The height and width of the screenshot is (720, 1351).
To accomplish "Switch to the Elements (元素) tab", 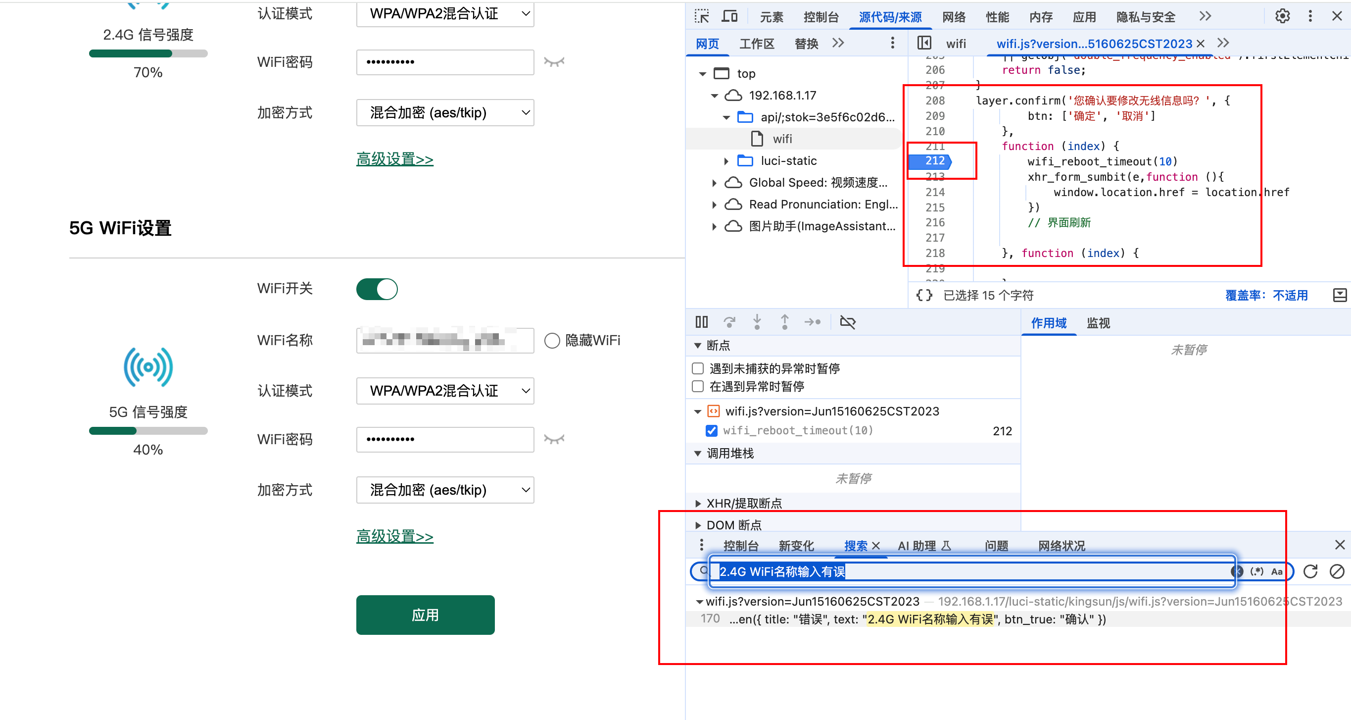I will (x=772, y=17).
